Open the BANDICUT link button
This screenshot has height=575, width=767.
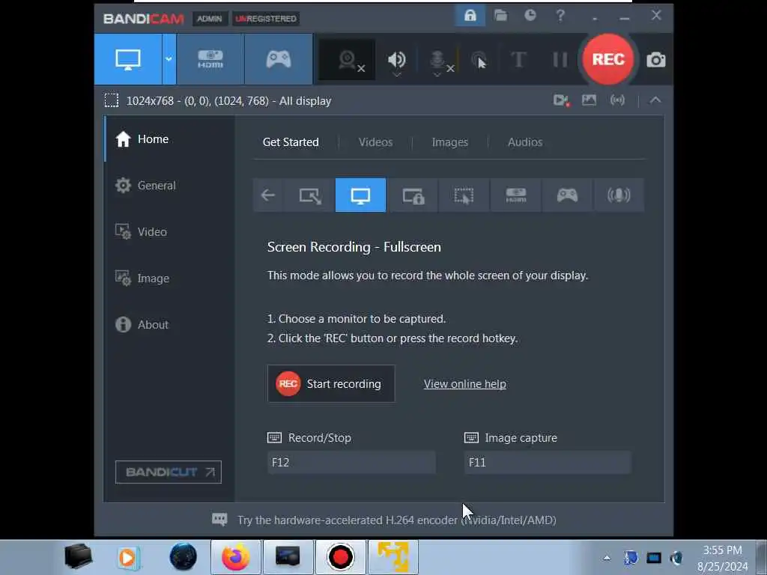(x=169, y=472)
